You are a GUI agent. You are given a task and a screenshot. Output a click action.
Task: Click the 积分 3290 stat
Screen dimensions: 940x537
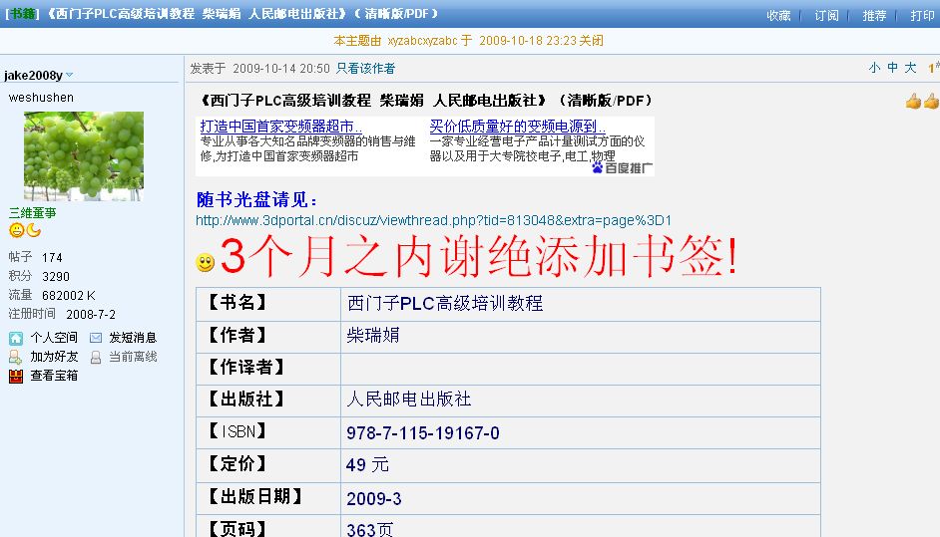pos(39,276)
